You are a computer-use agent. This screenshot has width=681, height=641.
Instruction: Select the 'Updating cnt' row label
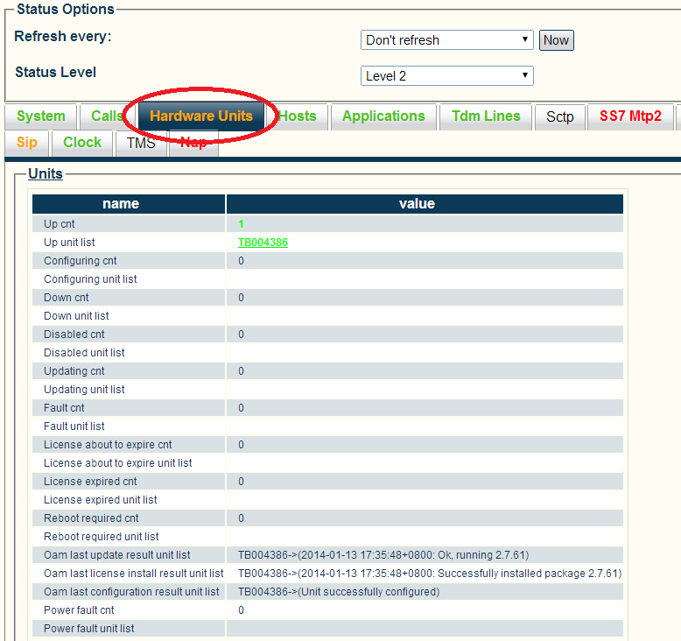74,371
